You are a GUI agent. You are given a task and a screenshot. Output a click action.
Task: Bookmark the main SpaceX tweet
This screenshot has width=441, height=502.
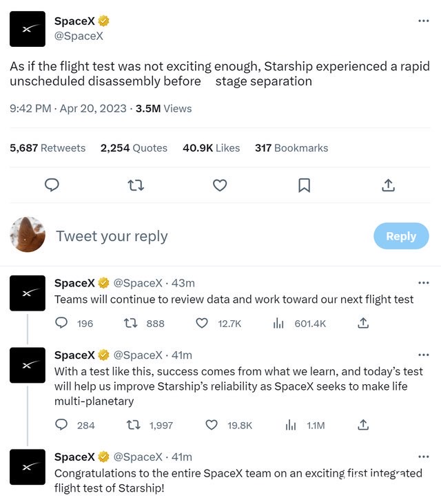click(304, 185)
